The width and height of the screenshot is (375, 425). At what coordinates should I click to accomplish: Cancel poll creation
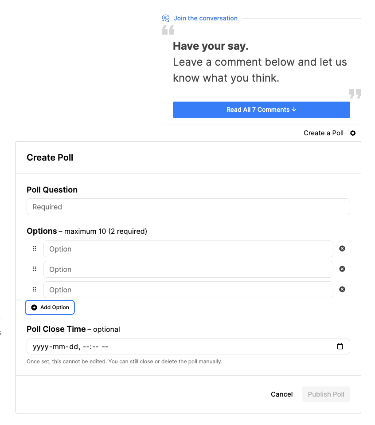click(x=282, y=394)
